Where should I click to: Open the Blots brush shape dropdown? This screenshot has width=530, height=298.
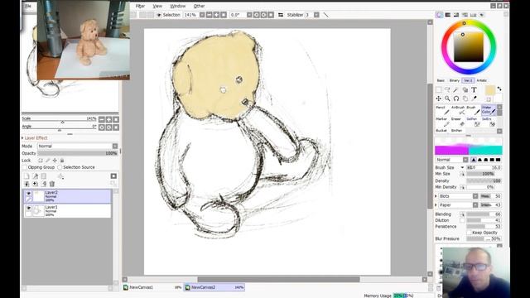tap(475, 196)
